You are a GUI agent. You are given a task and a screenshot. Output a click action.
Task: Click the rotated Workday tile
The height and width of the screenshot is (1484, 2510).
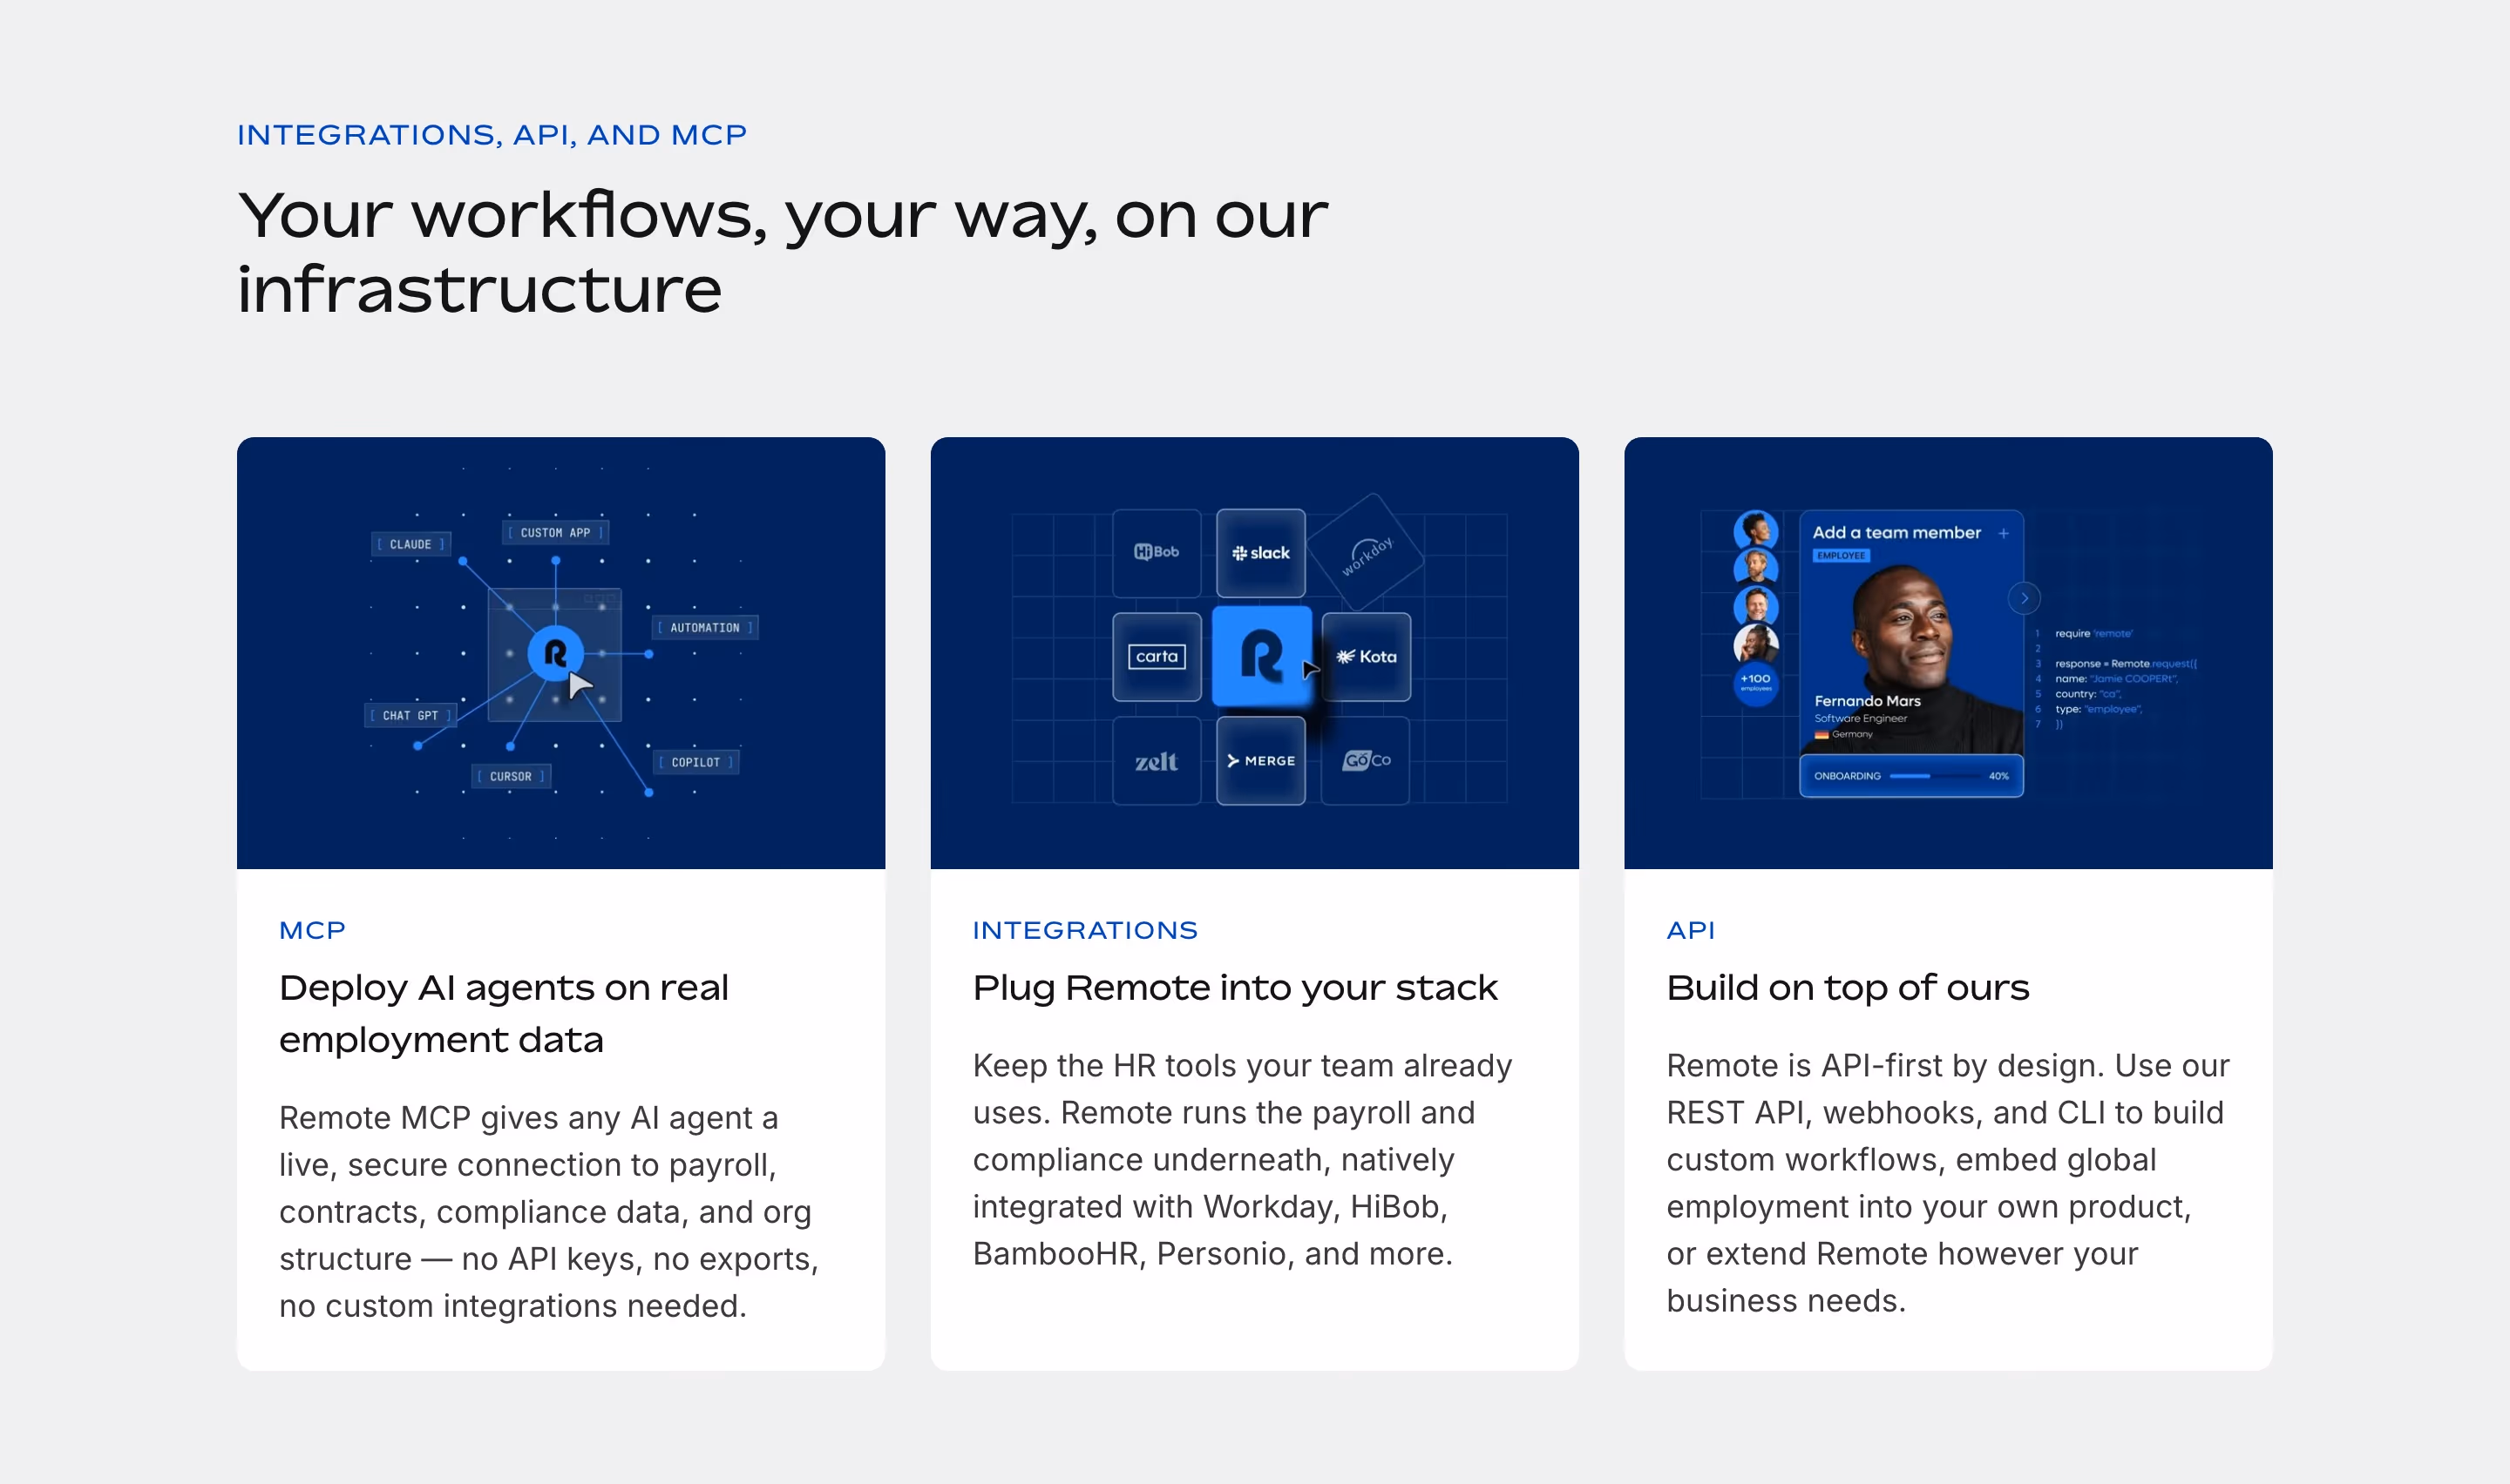[1366, 553]
